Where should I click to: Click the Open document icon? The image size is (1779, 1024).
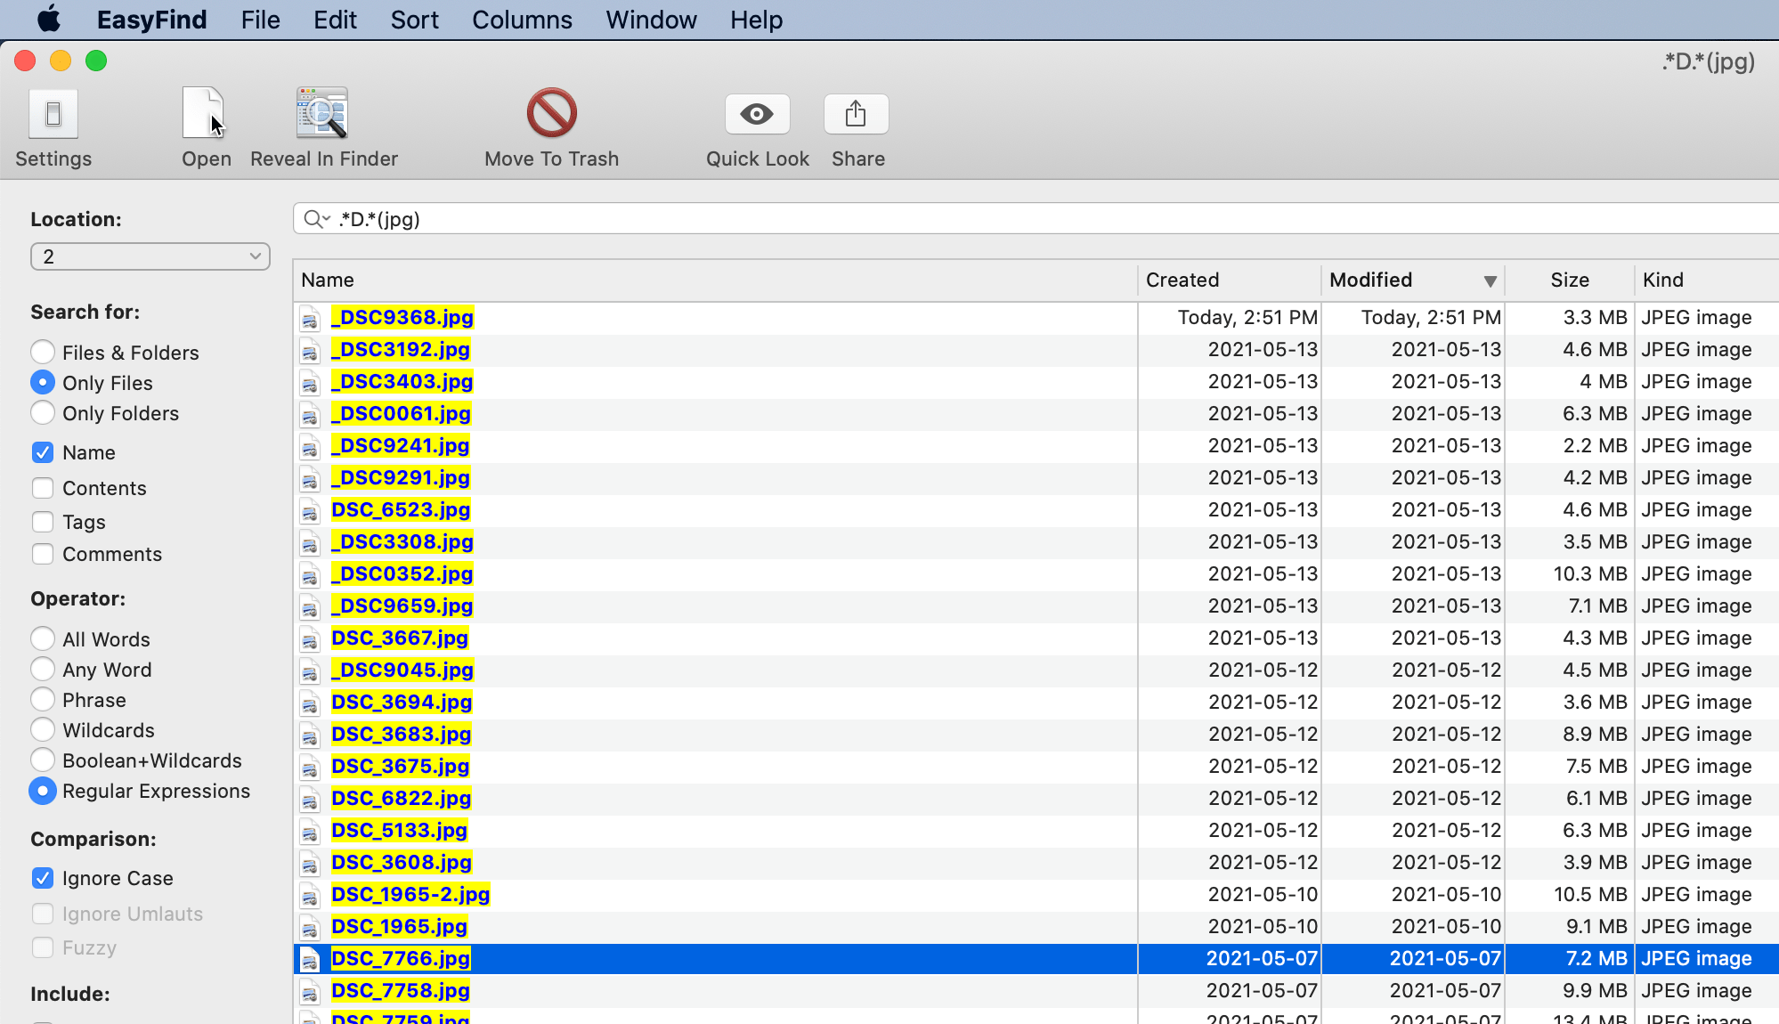coord(203,114)
